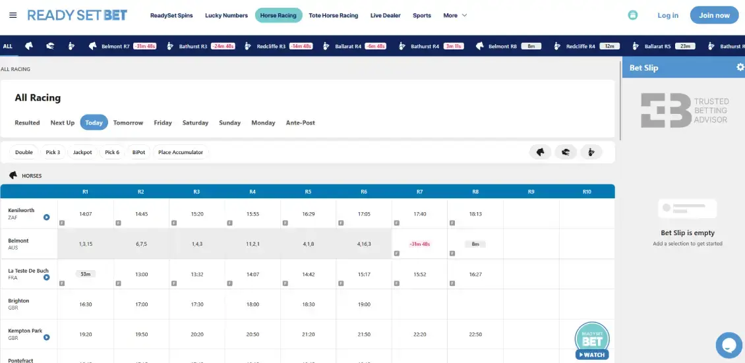Viewport: 745px width, 363px height.
Task: Filter by horse icon in navy race bar
Action: (x=29, y=46)
